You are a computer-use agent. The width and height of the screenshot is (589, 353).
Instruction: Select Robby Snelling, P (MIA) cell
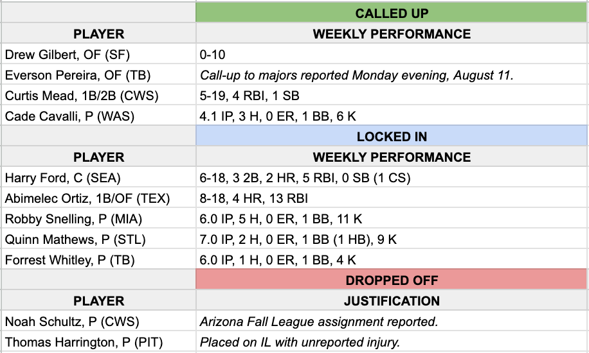point(98,218)
